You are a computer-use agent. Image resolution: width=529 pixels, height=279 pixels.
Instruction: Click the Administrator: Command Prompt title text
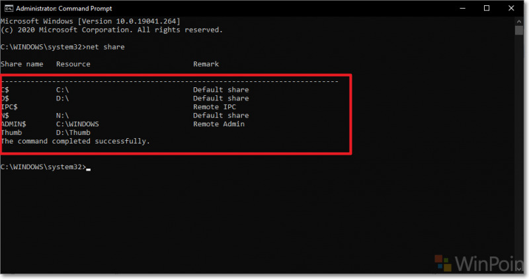64,9
